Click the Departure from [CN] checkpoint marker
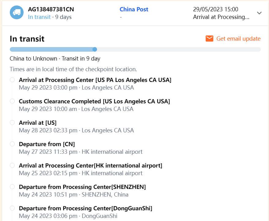Viewport: 269px width, 221px height. pyautogui.click(x=12, y=144)
